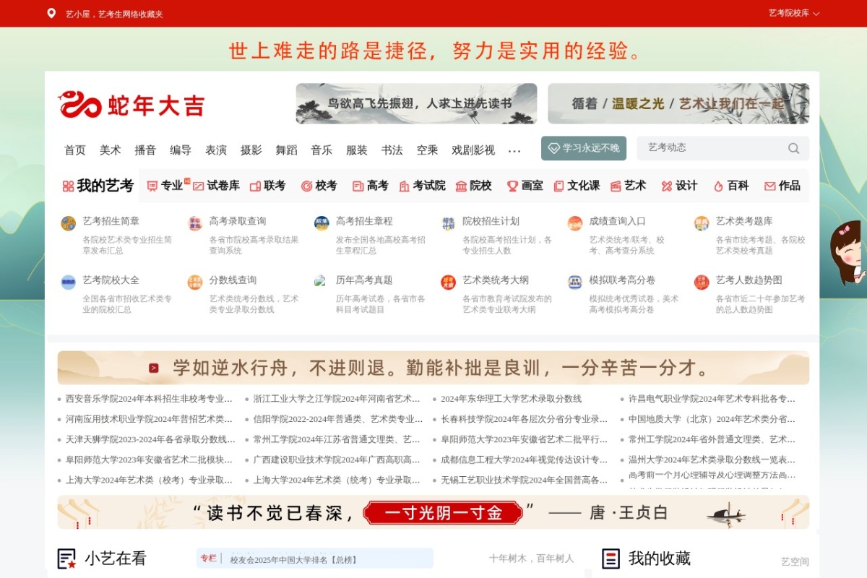867x578 pixels.
Task: Open 中国地质大学（北京）2024年艺术类 article
Action: click(x=712, y=419)
